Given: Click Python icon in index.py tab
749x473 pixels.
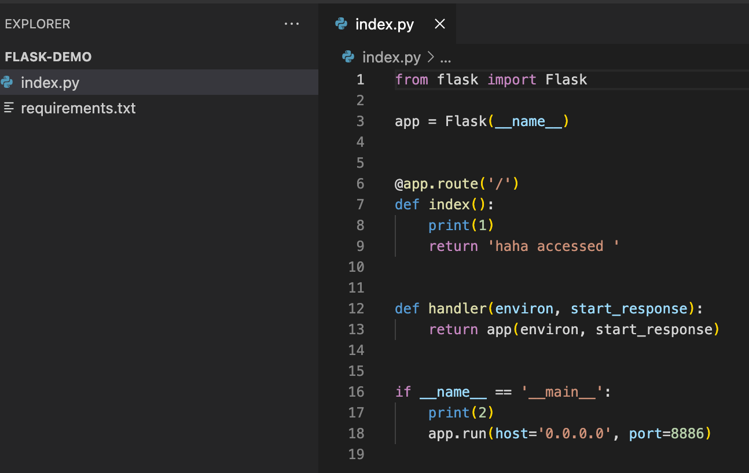Looking at the screenshot, I should [x=341, y=24].
